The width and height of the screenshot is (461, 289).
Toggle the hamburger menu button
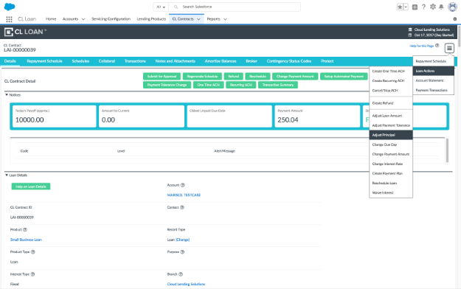tap(449, 48)
